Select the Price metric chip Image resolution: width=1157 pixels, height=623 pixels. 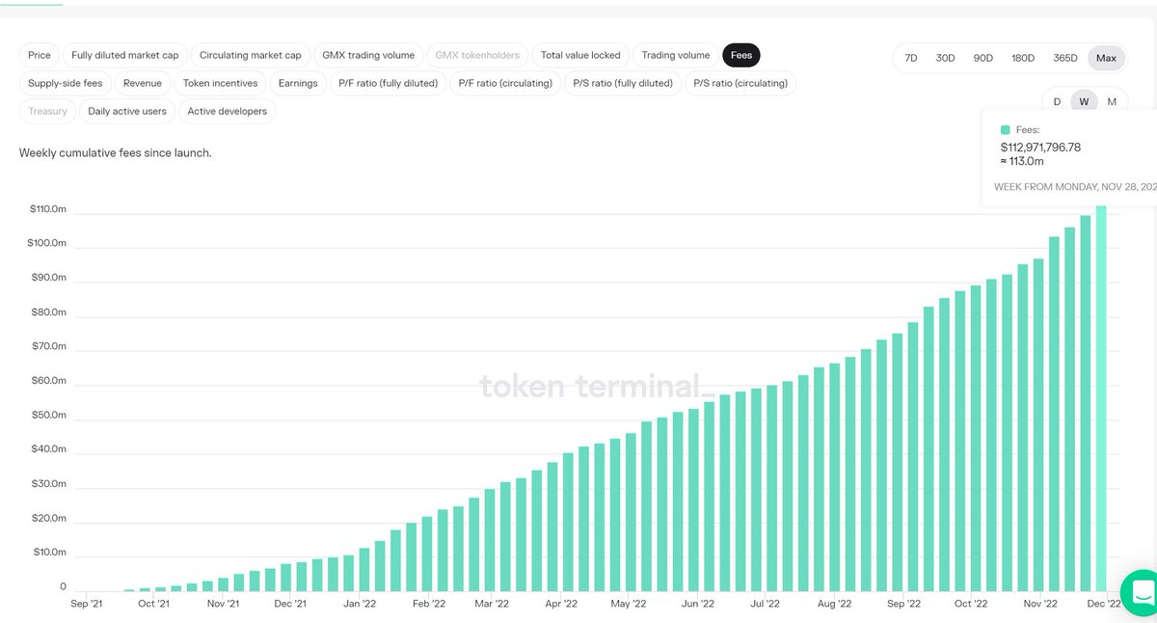pos(40,55)
